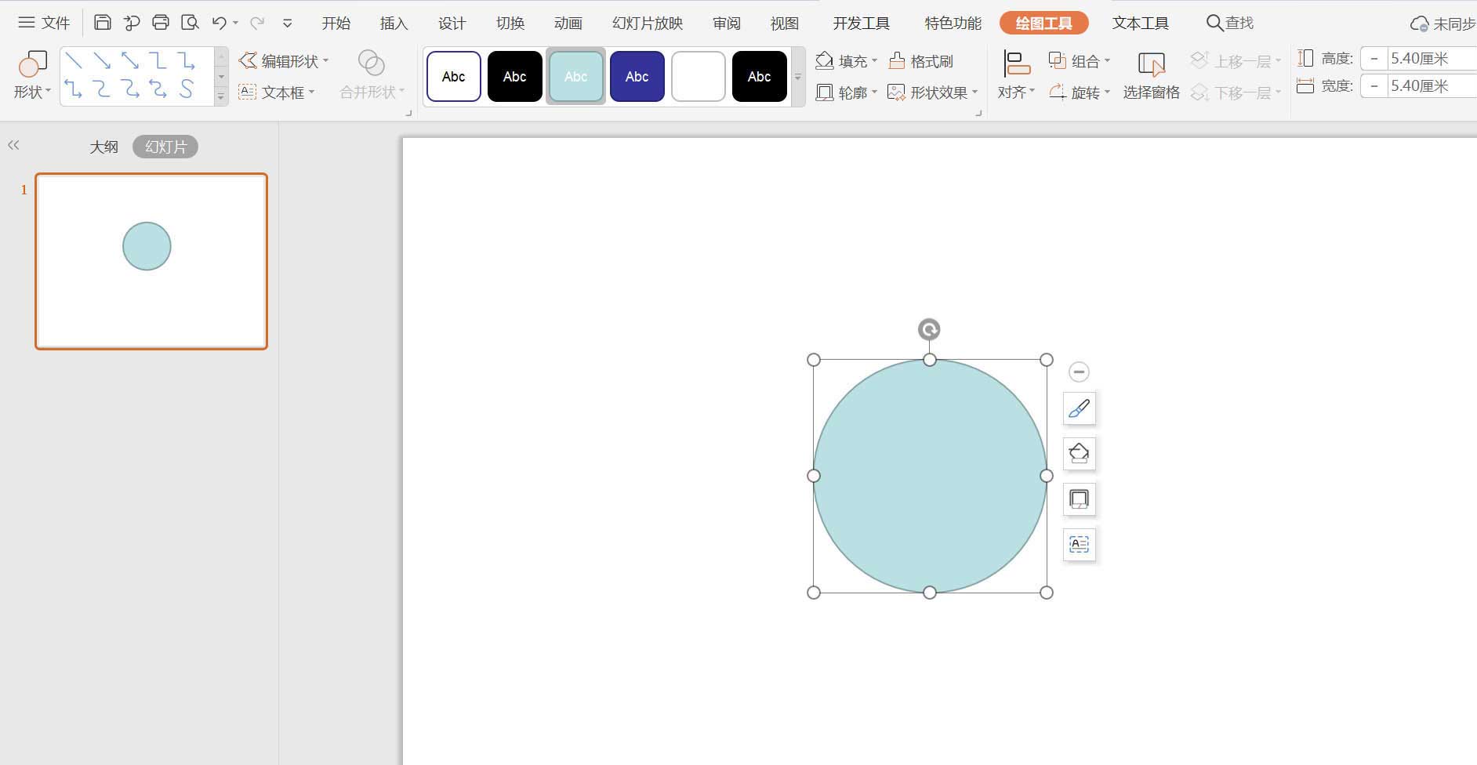Click the Undo arrow icon
The height and width of the screenshot is (765, 1477).
(220, 23)
